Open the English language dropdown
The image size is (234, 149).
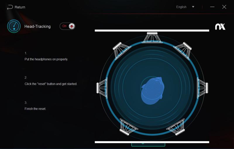pyautogui.click(x=181, y=7)
